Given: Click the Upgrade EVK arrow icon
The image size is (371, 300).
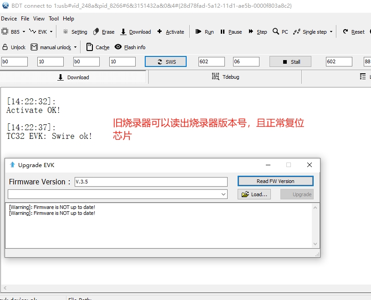Looking at the screenshot, I should (12, 164).
